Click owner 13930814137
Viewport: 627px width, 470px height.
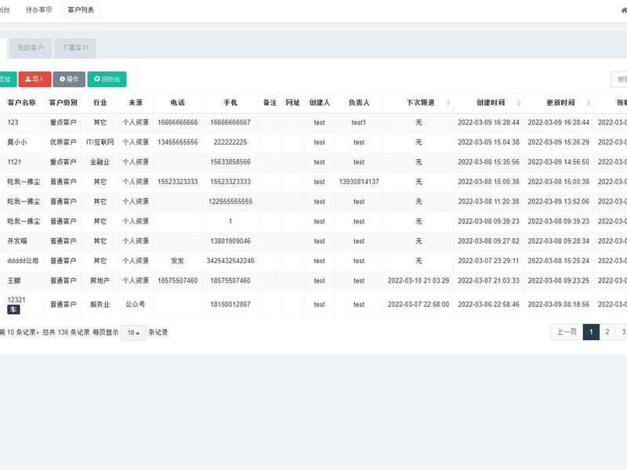(359, 182)
